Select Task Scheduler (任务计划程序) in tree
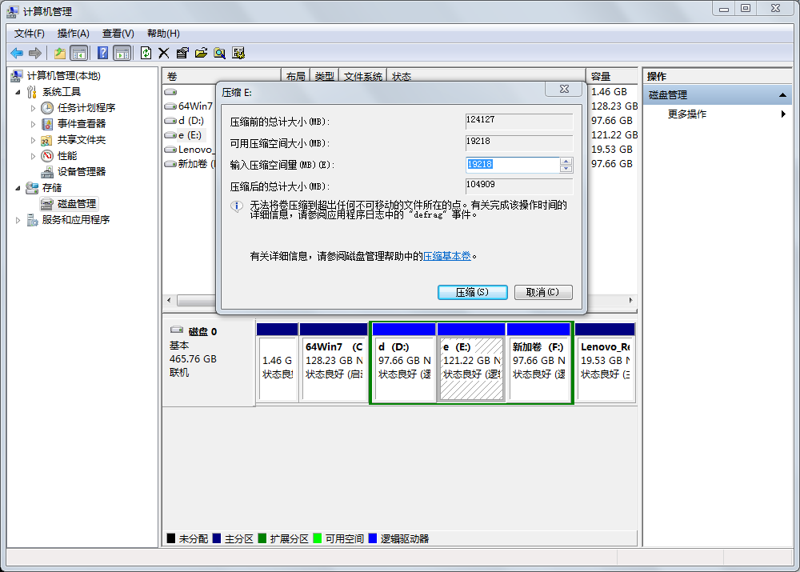This screenshot has height=572, width=800. (x=86, y=108)
